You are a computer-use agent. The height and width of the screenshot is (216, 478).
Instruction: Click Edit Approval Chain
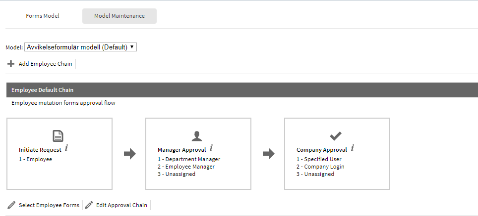121,205
